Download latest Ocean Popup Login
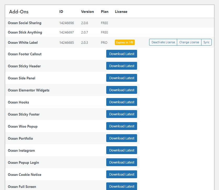 pyautogui.click(x=122, y=162)
